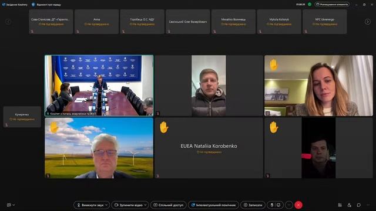The height and width of the screenshot is (211, 376).
Task: Open audio options dropdown arrow
Action: [x=106, y=205]
